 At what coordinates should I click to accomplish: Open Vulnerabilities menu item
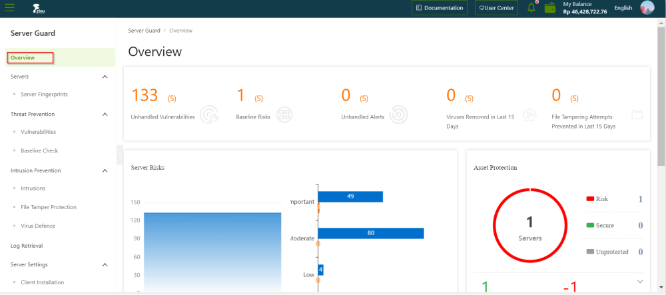click(38, 132)
